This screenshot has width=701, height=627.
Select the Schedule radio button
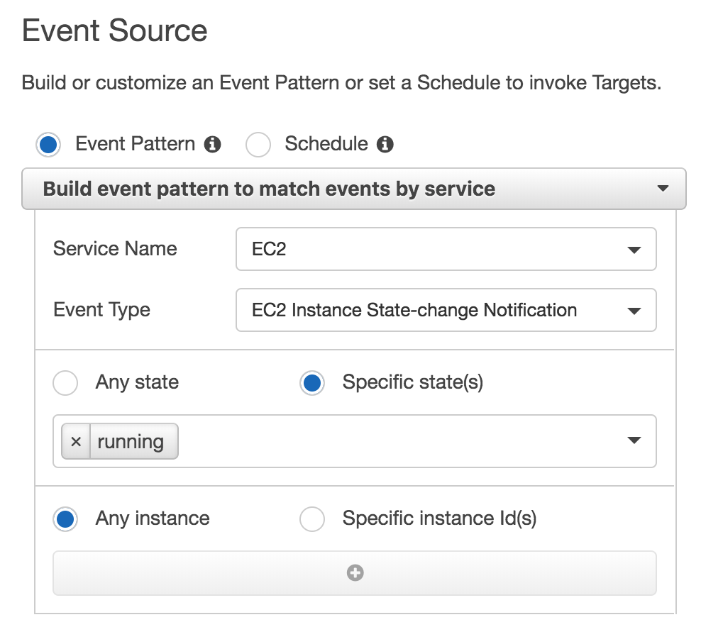click(x=258, y=145)
